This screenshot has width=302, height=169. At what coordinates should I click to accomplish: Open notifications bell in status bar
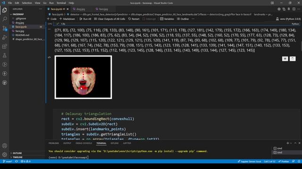point(299,161)
